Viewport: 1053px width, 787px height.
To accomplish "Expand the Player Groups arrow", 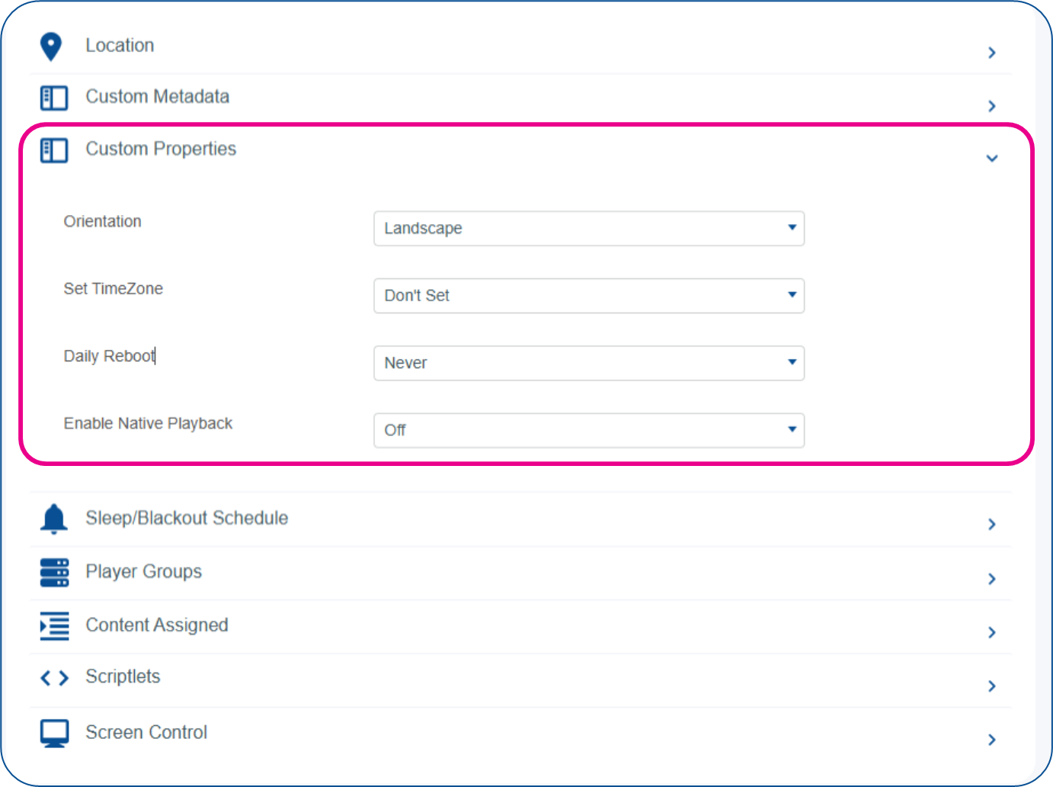I will point(992,579).
